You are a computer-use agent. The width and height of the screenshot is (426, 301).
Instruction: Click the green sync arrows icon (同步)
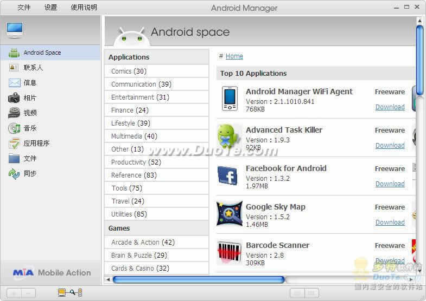click(14, 174)
